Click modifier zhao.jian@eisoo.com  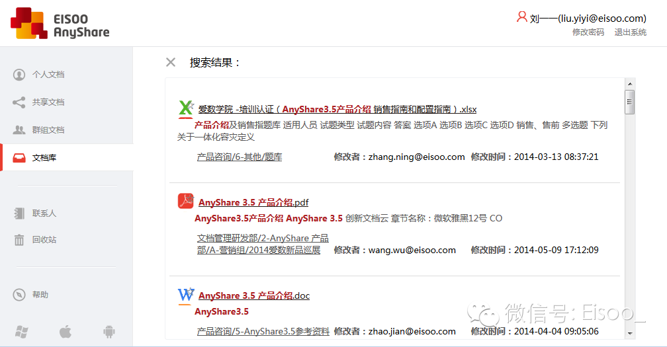pyautogui.click(x=412, y=331)
